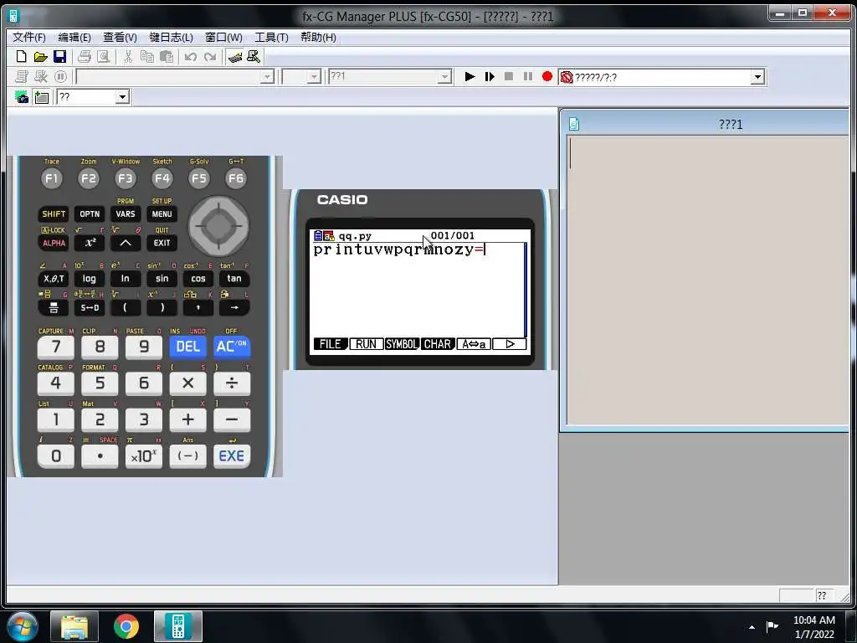Image resolution: width=857 pixels, height=643 pixels.
Task: Open File Explorer from the taskbar
Action: (74, 626)
